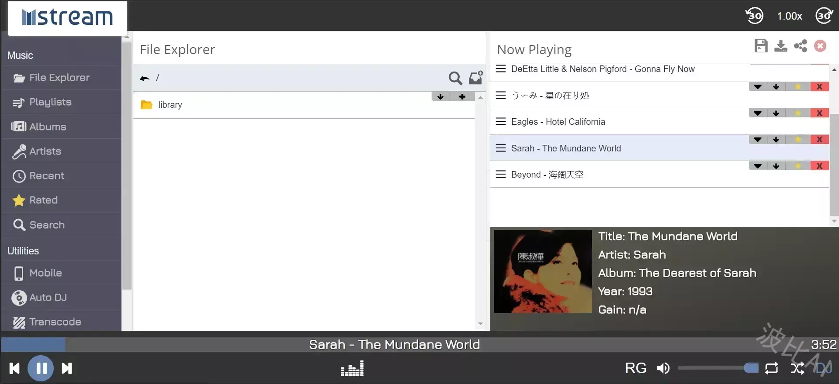Expand options dropdown for Beyond - 海阔天空

758,166
